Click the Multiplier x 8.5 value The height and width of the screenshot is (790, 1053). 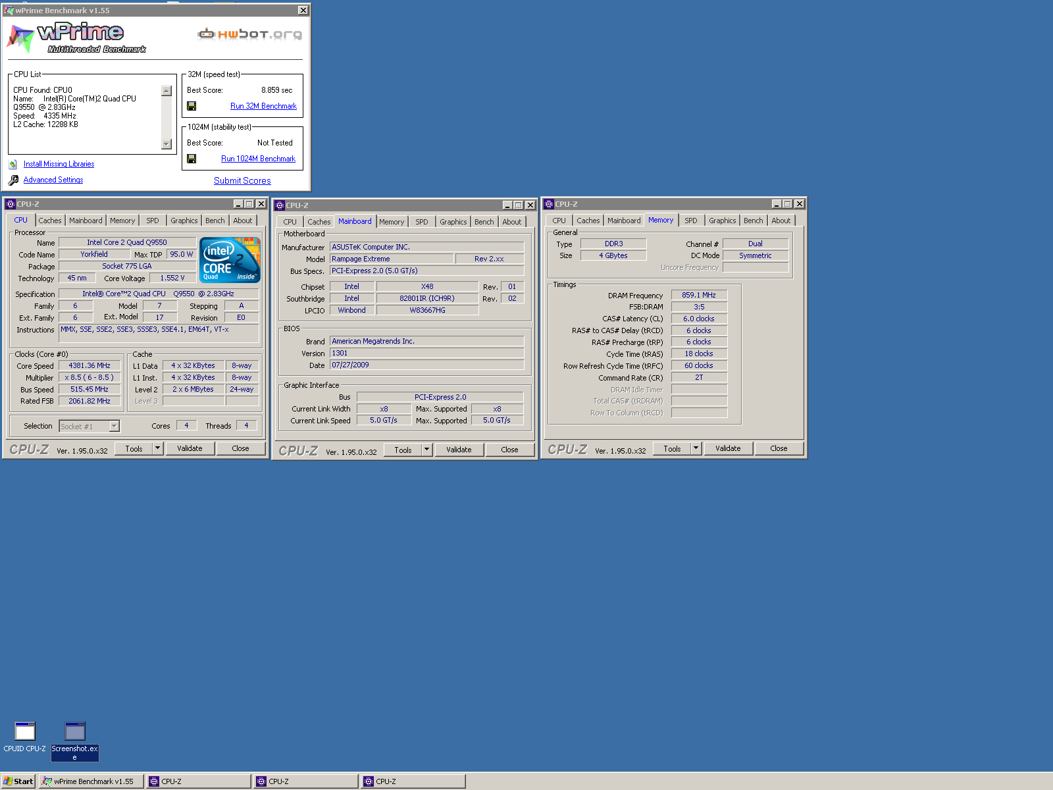[90, 377]
